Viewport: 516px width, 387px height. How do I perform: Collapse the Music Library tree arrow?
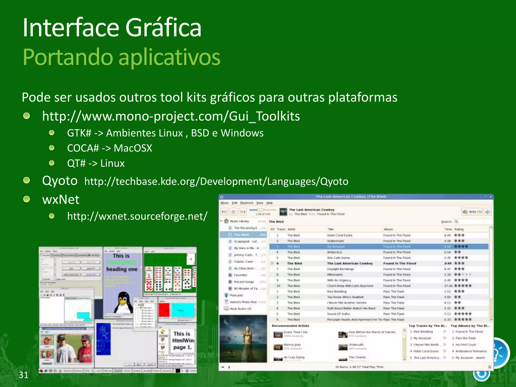coord(221,221)
